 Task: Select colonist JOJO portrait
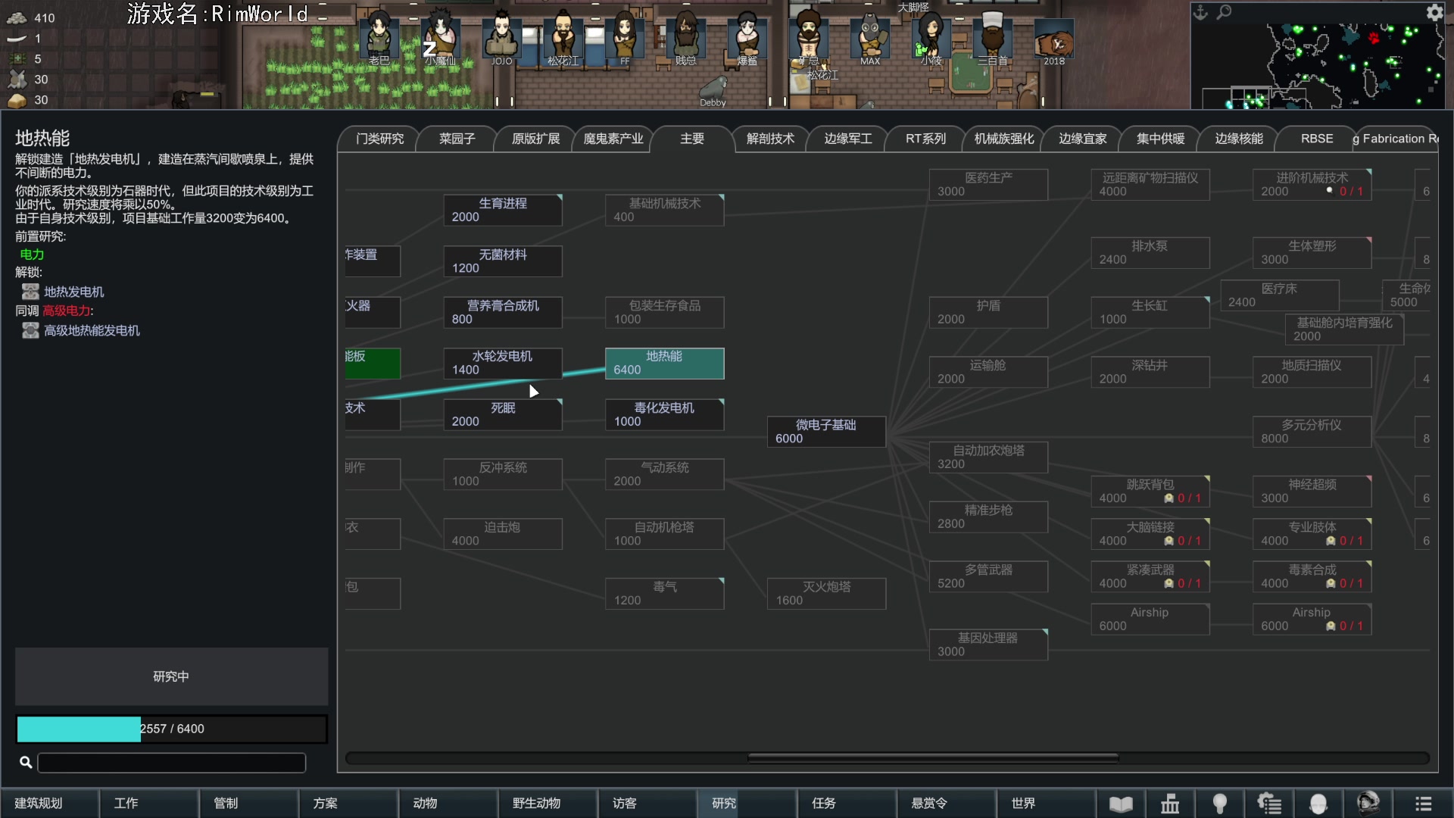tap(501, 38)
